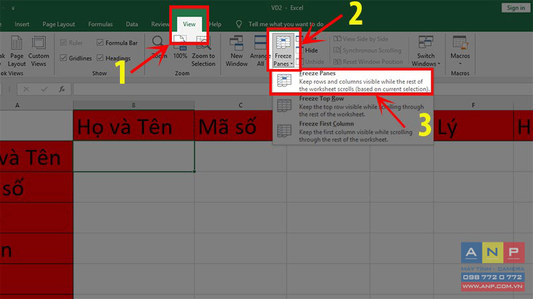This screenshot has width=533, height=299.
Task: Choose Freeze First Column option
Action: 353,132
